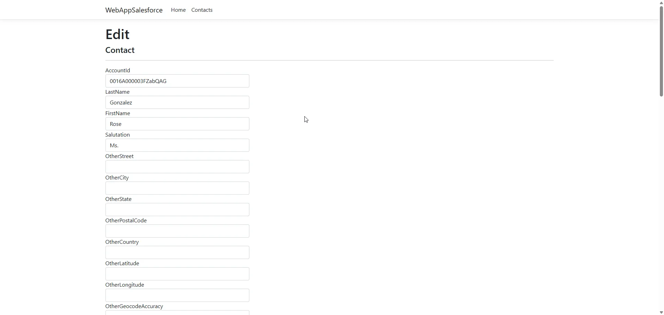Go to the Contacts nav item

click(202, 10)
